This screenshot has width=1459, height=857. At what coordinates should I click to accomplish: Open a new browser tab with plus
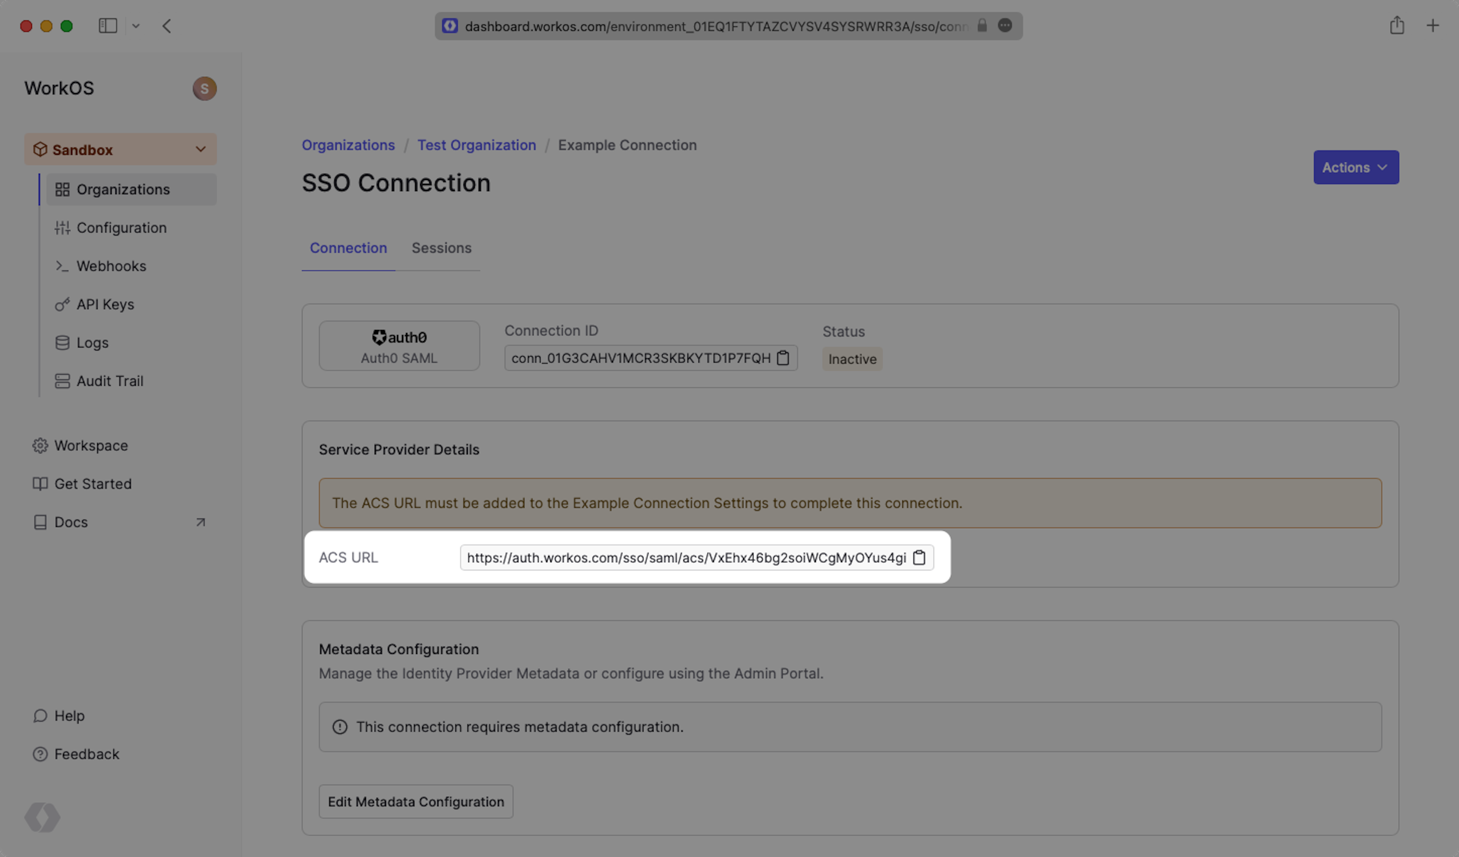1432,25
